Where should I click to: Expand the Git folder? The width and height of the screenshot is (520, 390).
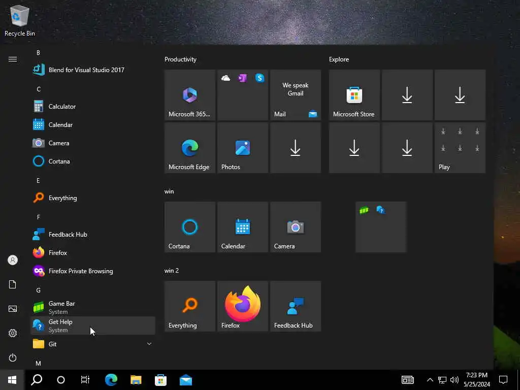92,344
